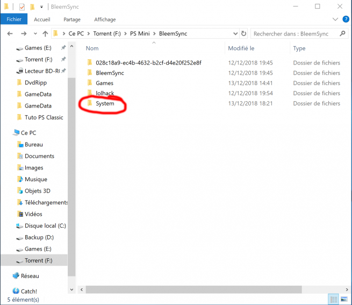Click Ce PC in the address breadcrumb
The width and height of the screenshot is (352, 305).
pos(76,34)
